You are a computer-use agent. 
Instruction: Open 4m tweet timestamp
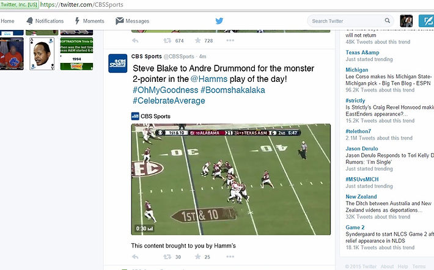(202, 56)
